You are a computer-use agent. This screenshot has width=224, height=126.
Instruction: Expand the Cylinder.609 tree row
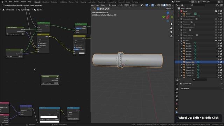coord(181,65)
